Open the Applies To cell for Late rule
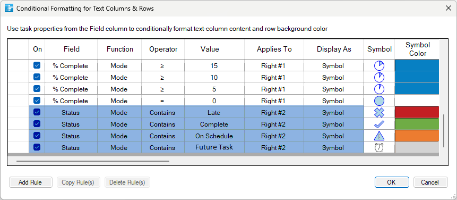Viewport: 457px width, 200px height. click(274, 112)
